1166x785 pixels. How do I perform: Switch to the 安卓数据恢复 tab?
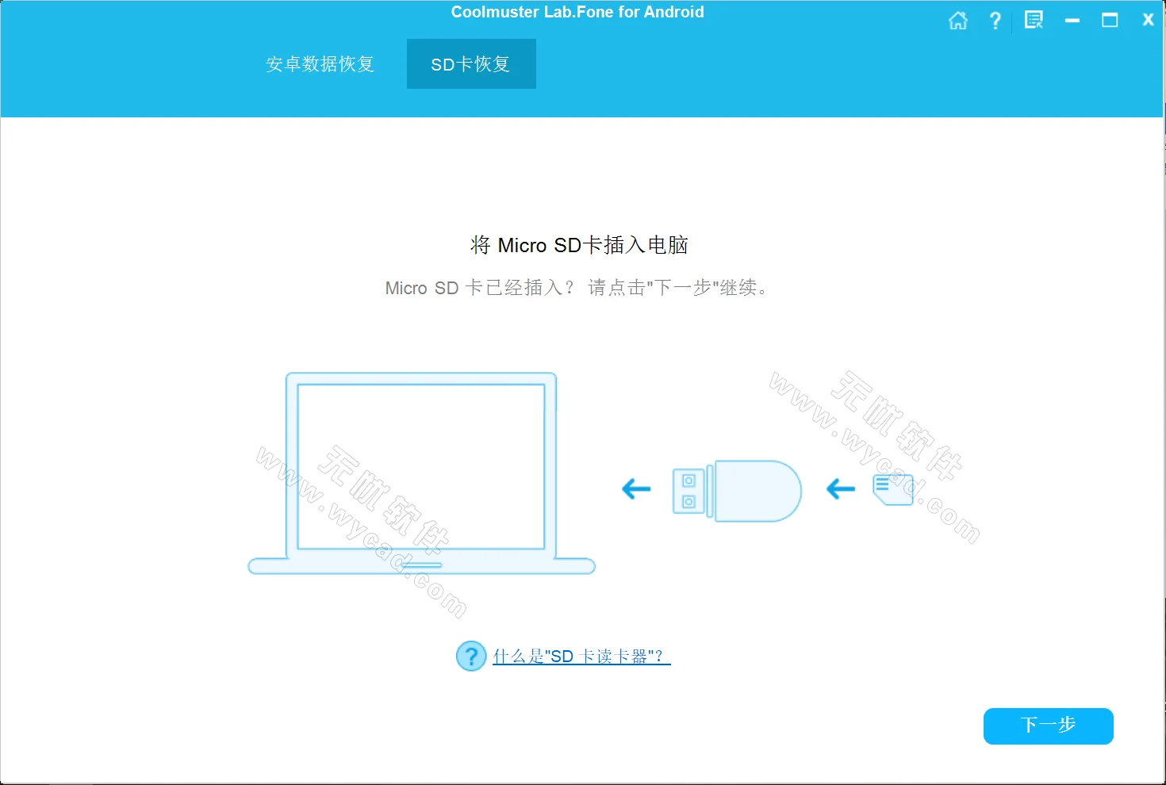click(320, 63)
